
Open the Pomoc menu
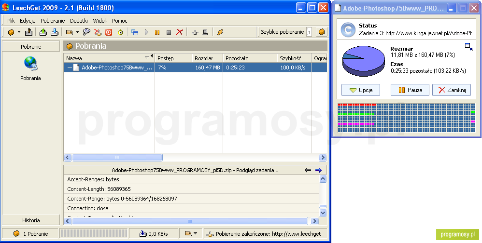(120, 21)
